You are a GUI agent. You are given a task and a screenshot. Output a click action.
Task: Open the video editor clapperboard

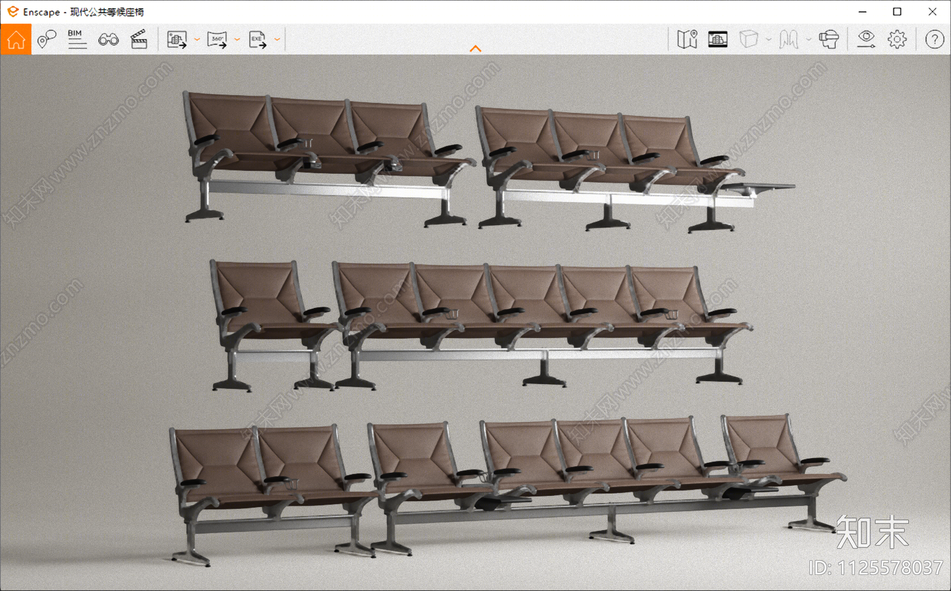click(x=138, y=40)
